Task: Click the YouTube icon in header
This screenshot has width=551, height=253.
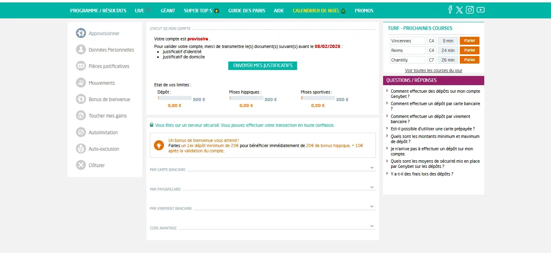Action: click(x=480, y=10)
